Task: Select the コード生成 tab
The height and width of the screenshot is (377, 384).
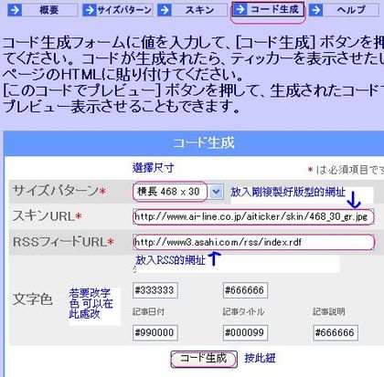Action: pyautogui.click(x=268, y=9)
